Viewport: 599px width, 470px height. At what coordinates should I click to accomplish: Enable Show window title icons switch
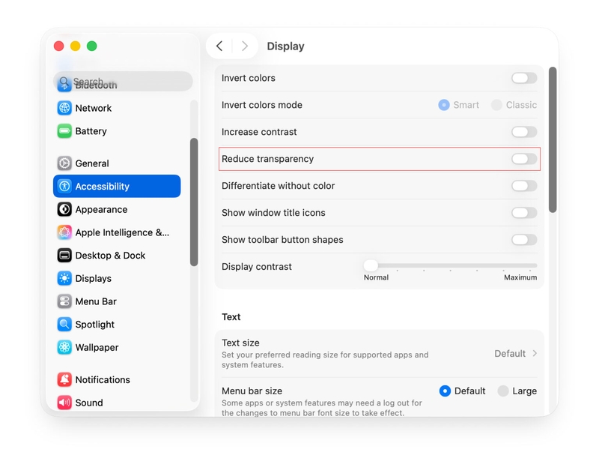pos(524,213)
